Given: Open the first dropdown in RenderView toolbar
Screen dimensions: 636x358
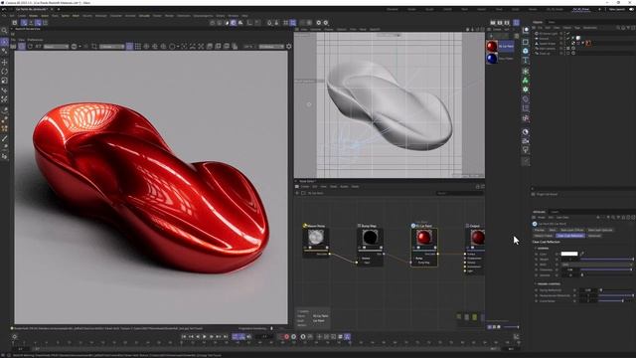Looking at the screenshot, I should coord(56,47).
